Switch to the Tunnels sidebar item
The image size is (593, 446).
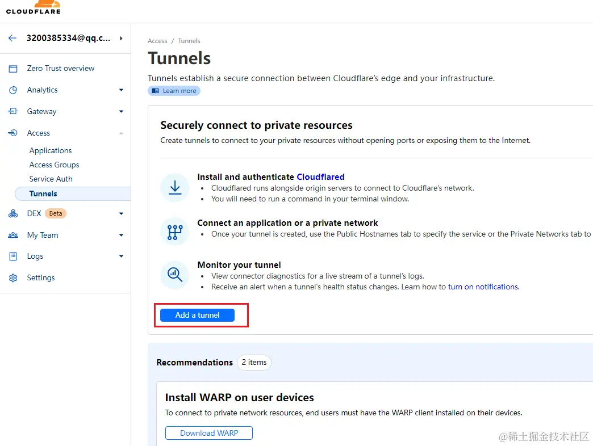click(43, 193)
